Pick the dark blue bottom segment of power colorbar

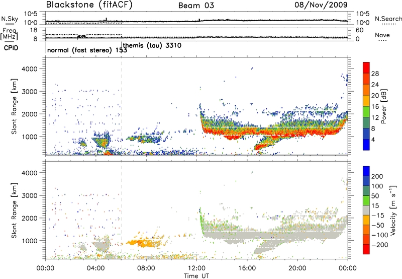(366, 145)
